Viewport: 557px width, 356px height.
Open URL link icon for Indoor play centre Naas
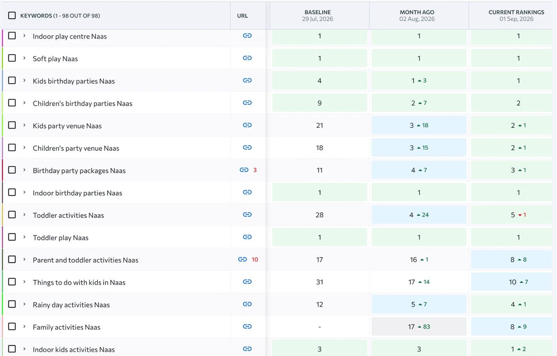247,35
